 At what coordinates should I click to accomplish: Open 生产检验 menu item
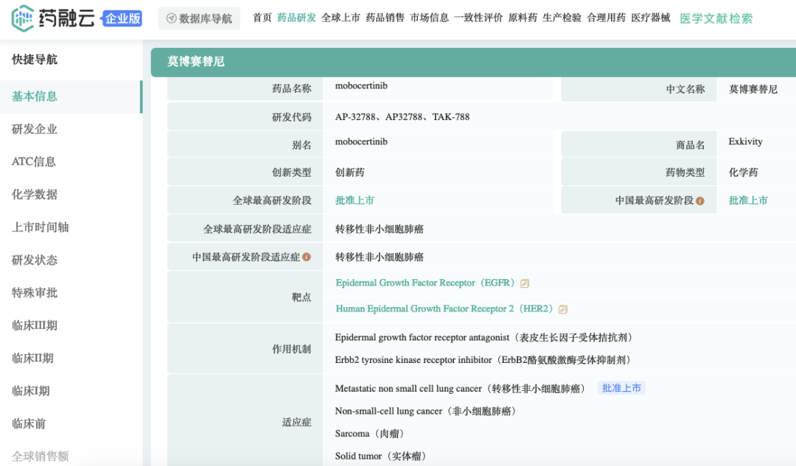point(562,18)
